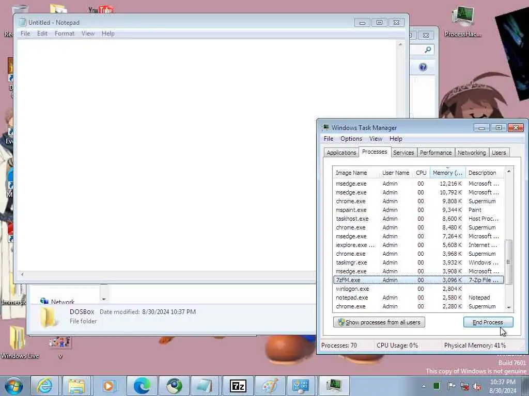The width and height of the screenshot is (529, 396).
Task: Sort by CPU column header
Action: pos(421,173)
